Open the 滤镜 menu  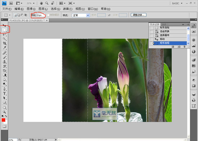tap(68, 9)
